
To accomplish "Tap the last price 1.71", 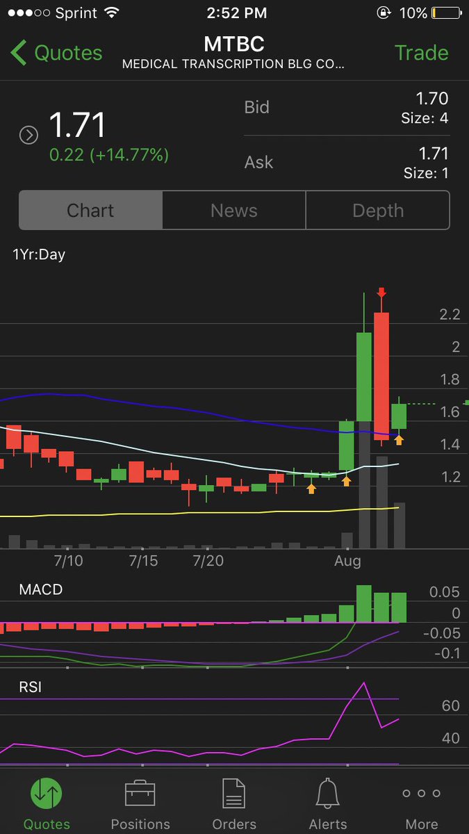I will click(x=77, y=126).
